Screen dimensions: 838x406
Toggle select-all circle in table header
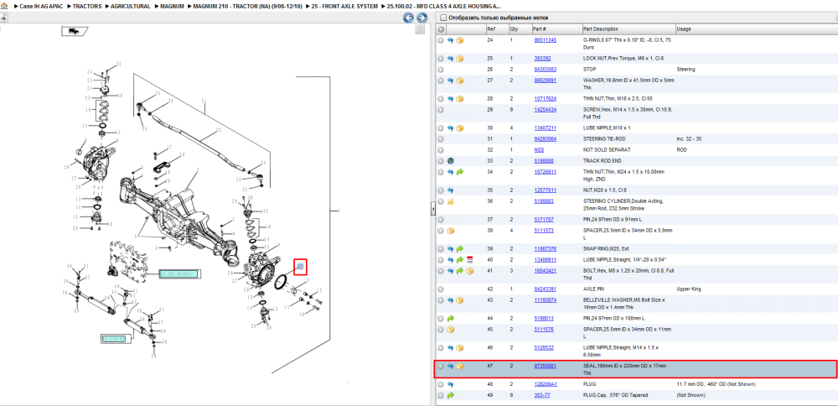(441, 29)
